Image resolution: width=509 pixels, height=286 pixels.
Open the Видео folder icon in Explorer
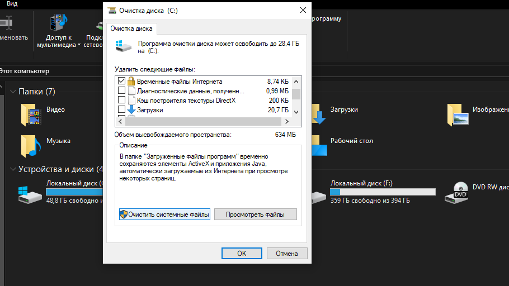tap(31, 115)
